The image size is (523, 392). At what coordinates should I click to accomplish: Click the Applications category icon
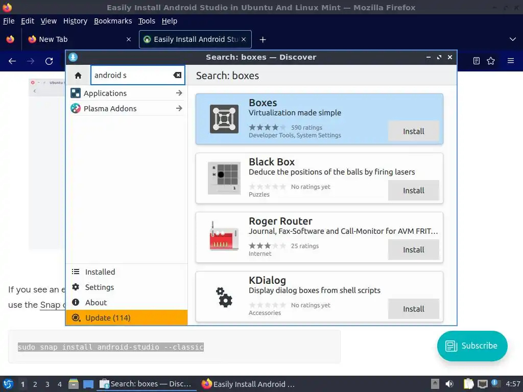pos(76,93)
